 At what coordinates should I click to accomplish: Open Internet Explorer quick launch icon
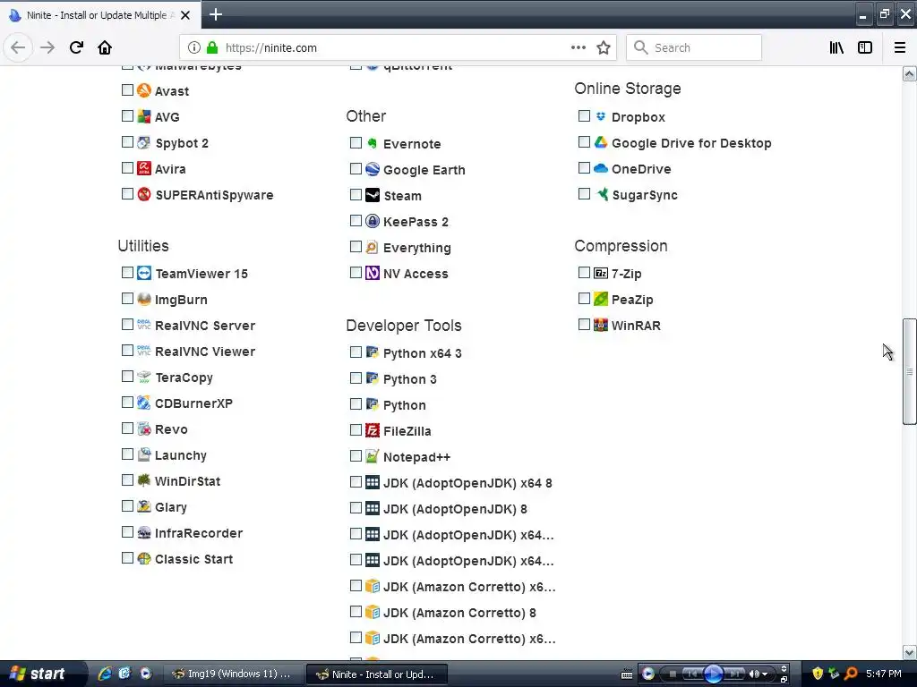pos(104,674)
